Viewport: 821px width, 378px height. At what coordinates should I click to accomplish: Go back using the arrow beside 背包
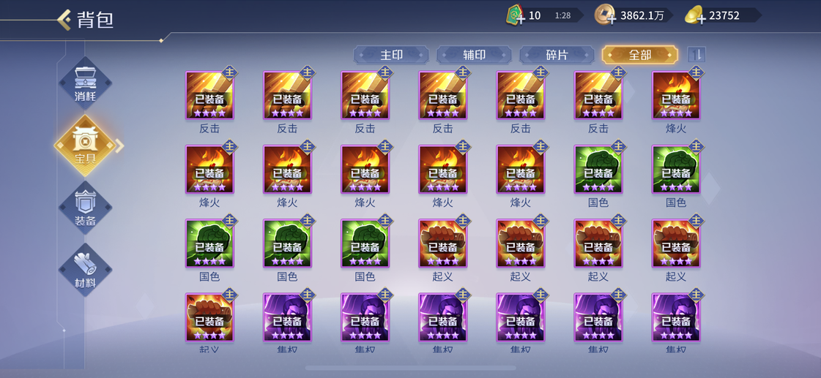coord(64,20)
